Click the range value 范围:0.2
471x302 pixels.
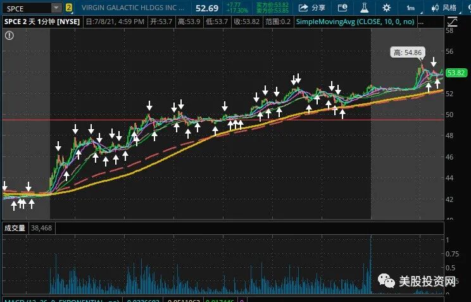(x=278, y=22)
